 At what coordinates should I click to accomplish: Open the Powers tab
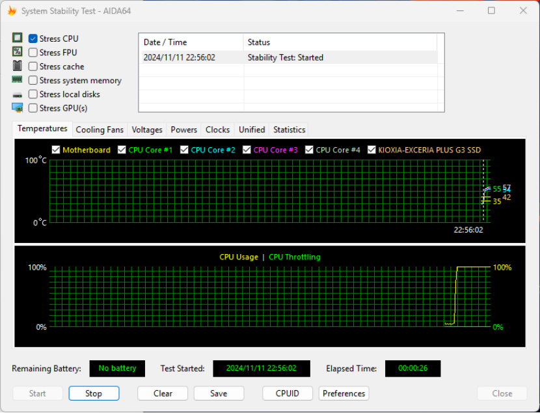(184, 130)
